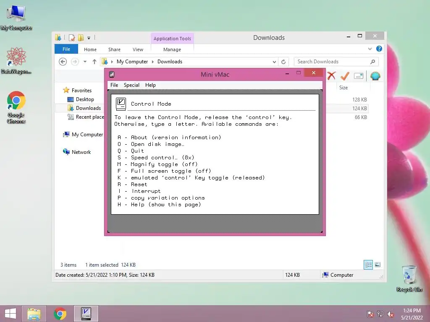Open DataWagon desktop shortcut

pyautogui.click(x=16, y=60)
